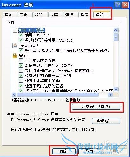Viewport: 130px width, 157px height.
Task: Click the Java (Sun) coffee cup icon
Action: (15, 45)
